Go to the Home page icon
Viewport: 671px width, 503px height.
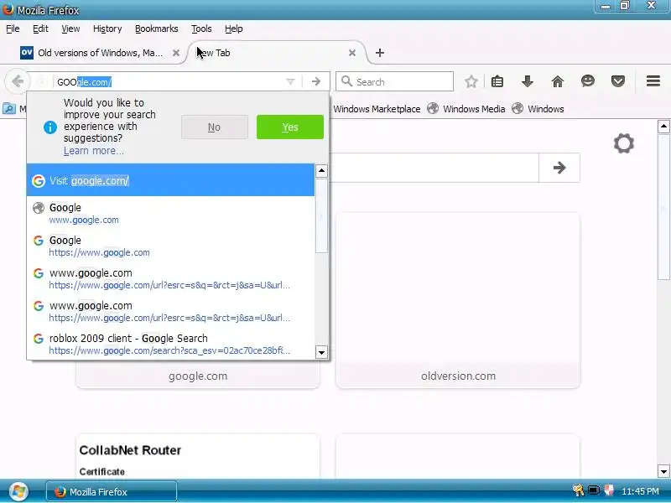558,81
